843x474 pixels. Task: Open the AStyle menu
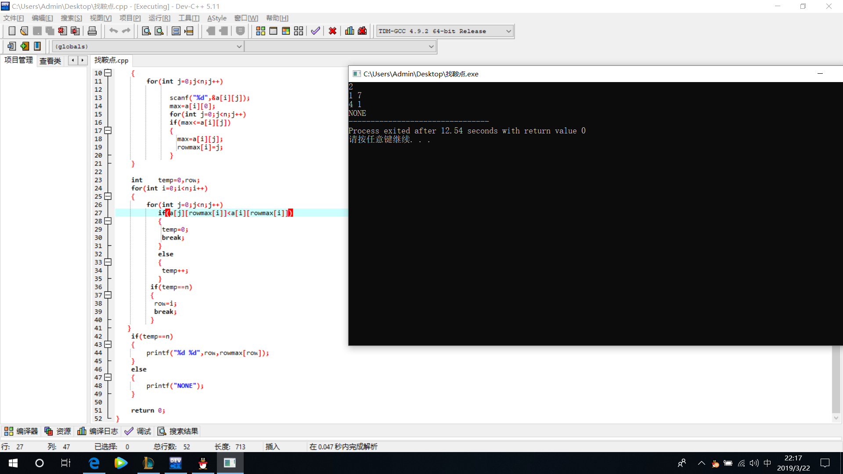(217, 18)
